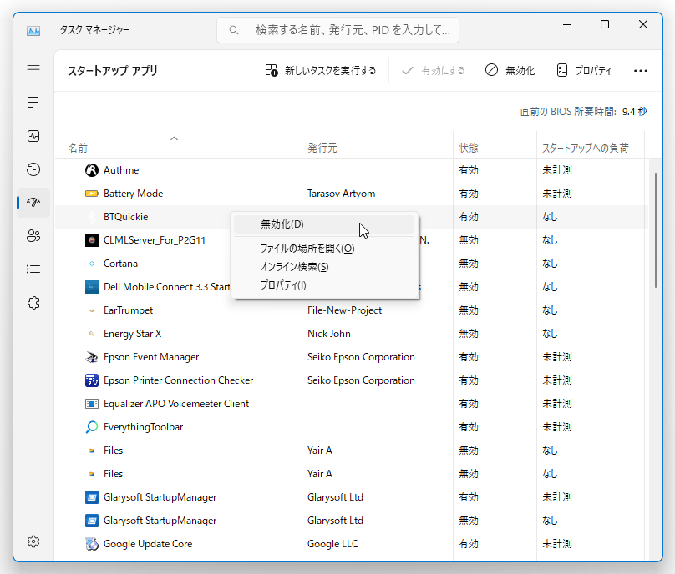The image size is (675, 574).
Task: Click the Epson Event Manager icon
Action: pos(92,357)
